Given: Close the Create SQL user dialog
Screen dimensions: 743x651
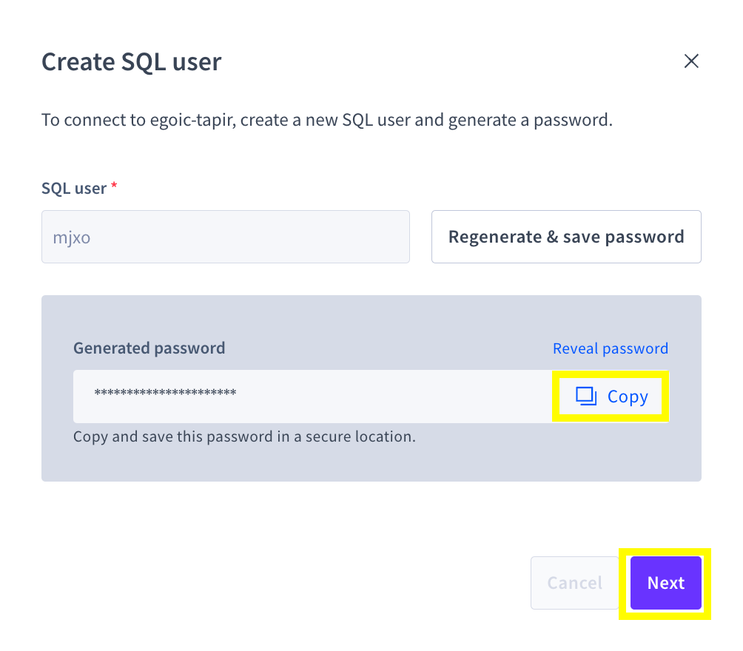Looking at the screenshot, I should [x=691, y=61].
